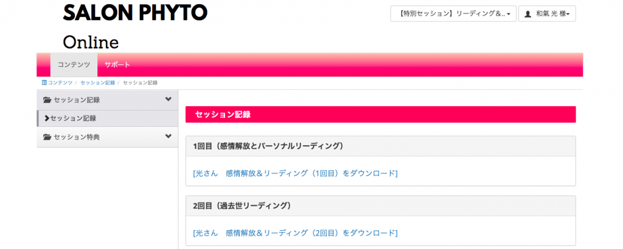Click the 2回目(過去世リーディング) panel heading

pos(381,206)
